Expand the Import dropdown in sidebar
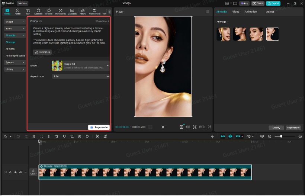Viewport: 305px width, 196px height. [15, 22]
